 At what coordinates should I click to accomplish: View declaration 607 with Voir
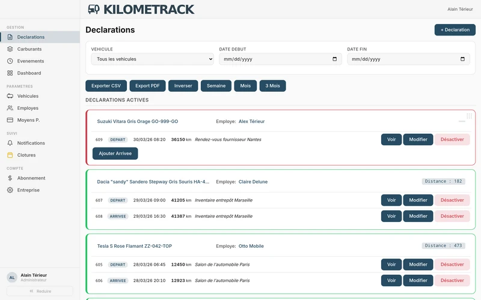(x=391, y=200)
